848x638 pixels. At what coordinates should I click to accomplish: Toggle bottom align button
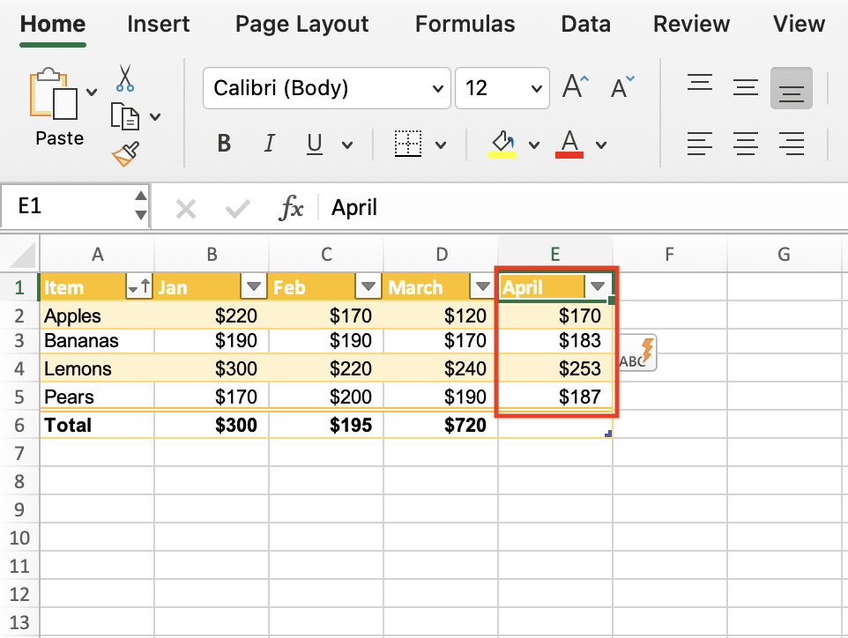click(792, 88)
